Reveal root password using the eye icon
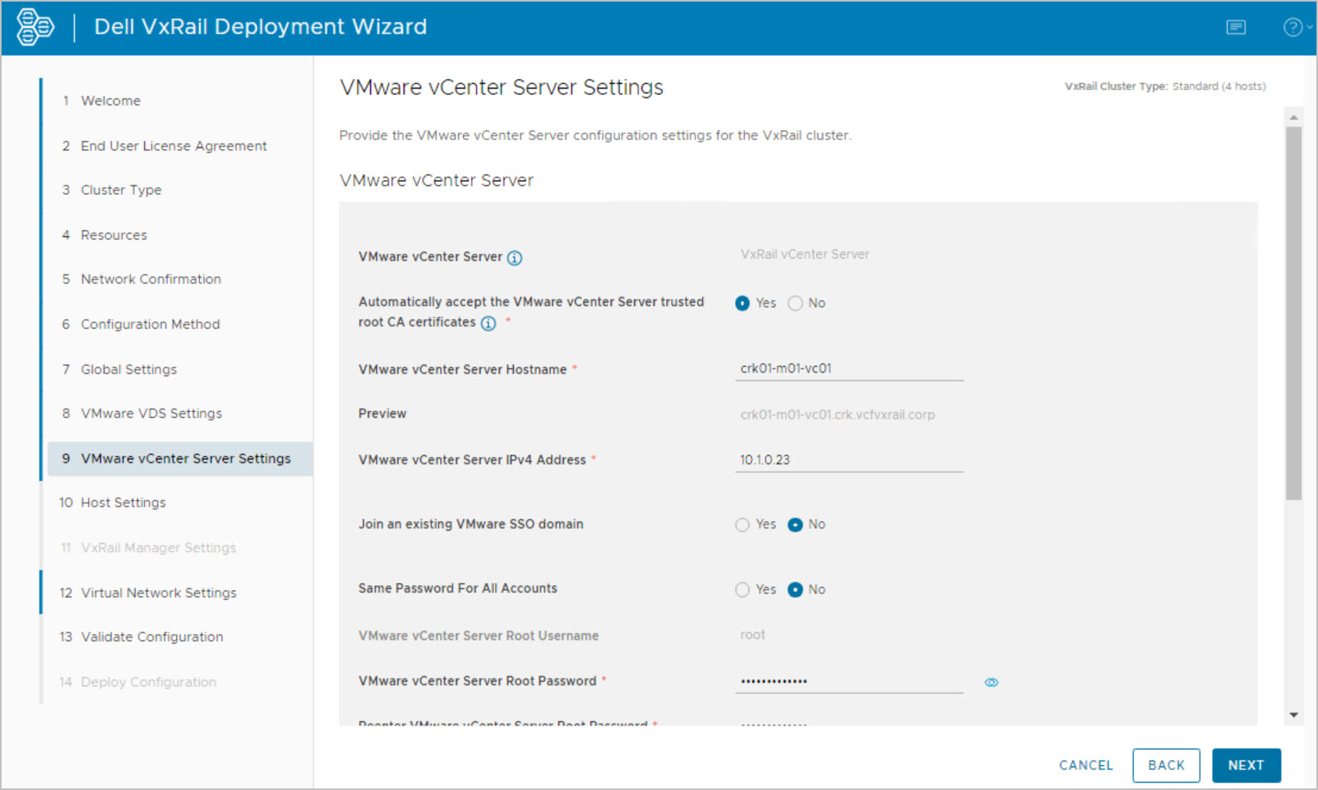Image resolution: width=1318 pixels, height=790 pixels. [x=991, y=682]
